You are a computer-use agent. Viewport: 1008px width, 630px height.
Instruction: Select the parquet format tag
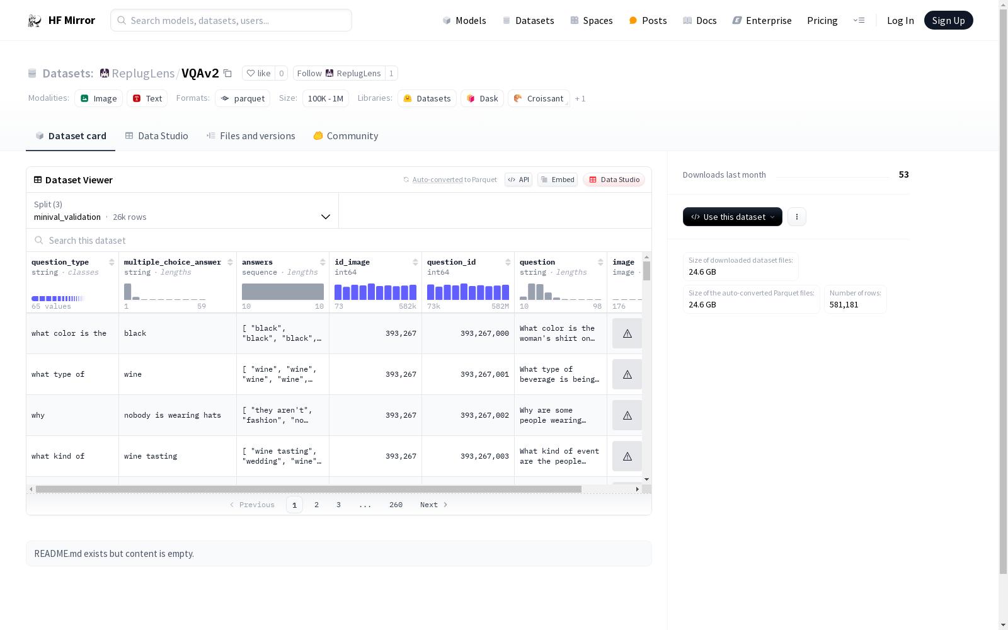pos(243,98)
